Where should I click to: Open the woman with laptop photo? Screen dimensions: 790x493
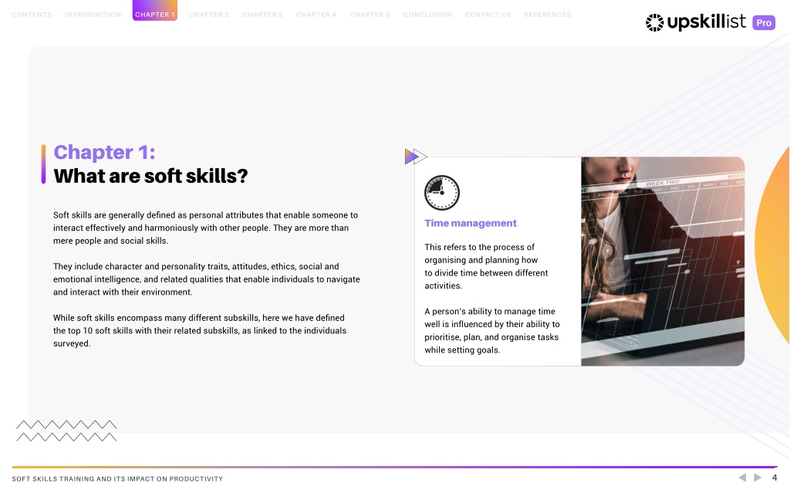click(663, 261)
